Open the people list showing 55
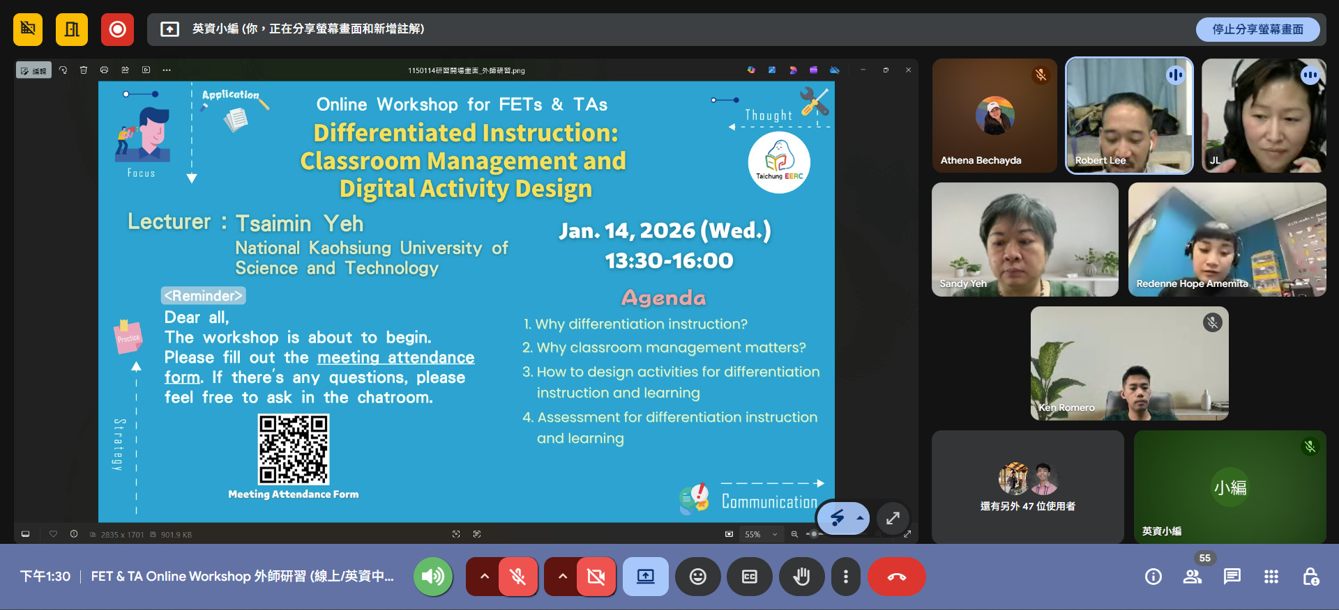 pyautogui.click(x=1193, y=577)
